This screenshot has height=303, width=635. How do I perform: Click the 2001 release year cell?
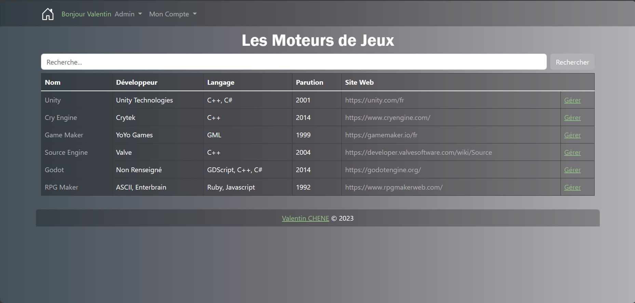click(317, 100)
